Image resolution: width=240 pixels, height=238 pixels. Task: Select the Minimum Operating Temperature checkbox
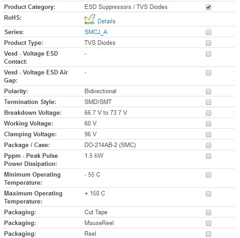pyautogui.click(x=209, y=175)
